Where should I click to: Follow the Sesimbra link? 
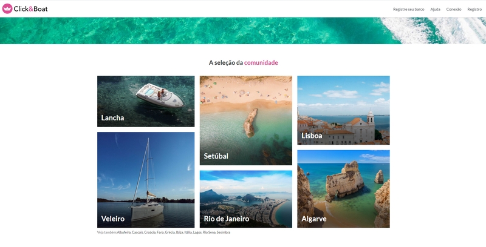(224, 232)
